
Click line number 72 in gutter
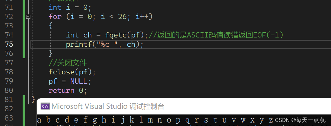pos(9,17)
